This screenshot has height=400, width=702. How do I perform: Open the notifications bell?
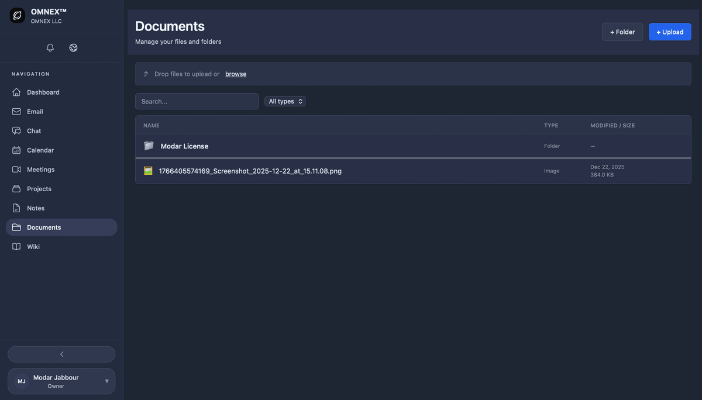(50, 48)
